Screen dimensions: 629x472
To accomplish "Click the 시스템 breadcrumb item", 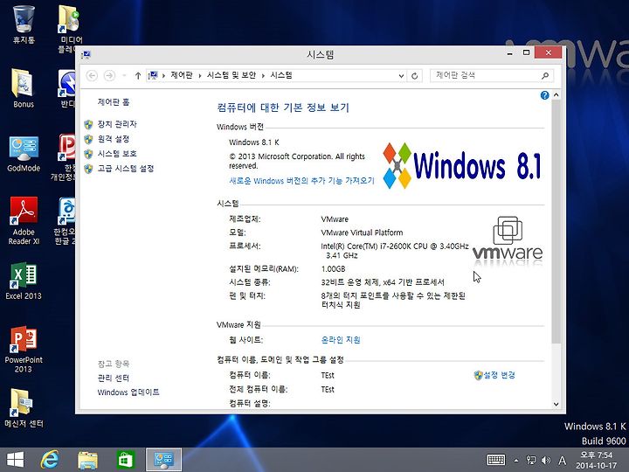I will (x=281, y=75).
